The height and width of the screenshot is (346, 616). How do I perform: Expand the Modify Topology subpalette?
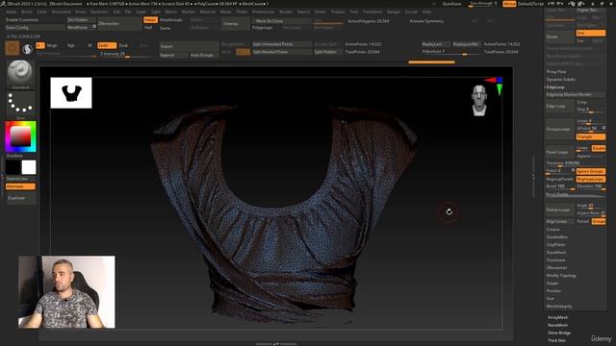pyautogui.click(x=561, y=276)
